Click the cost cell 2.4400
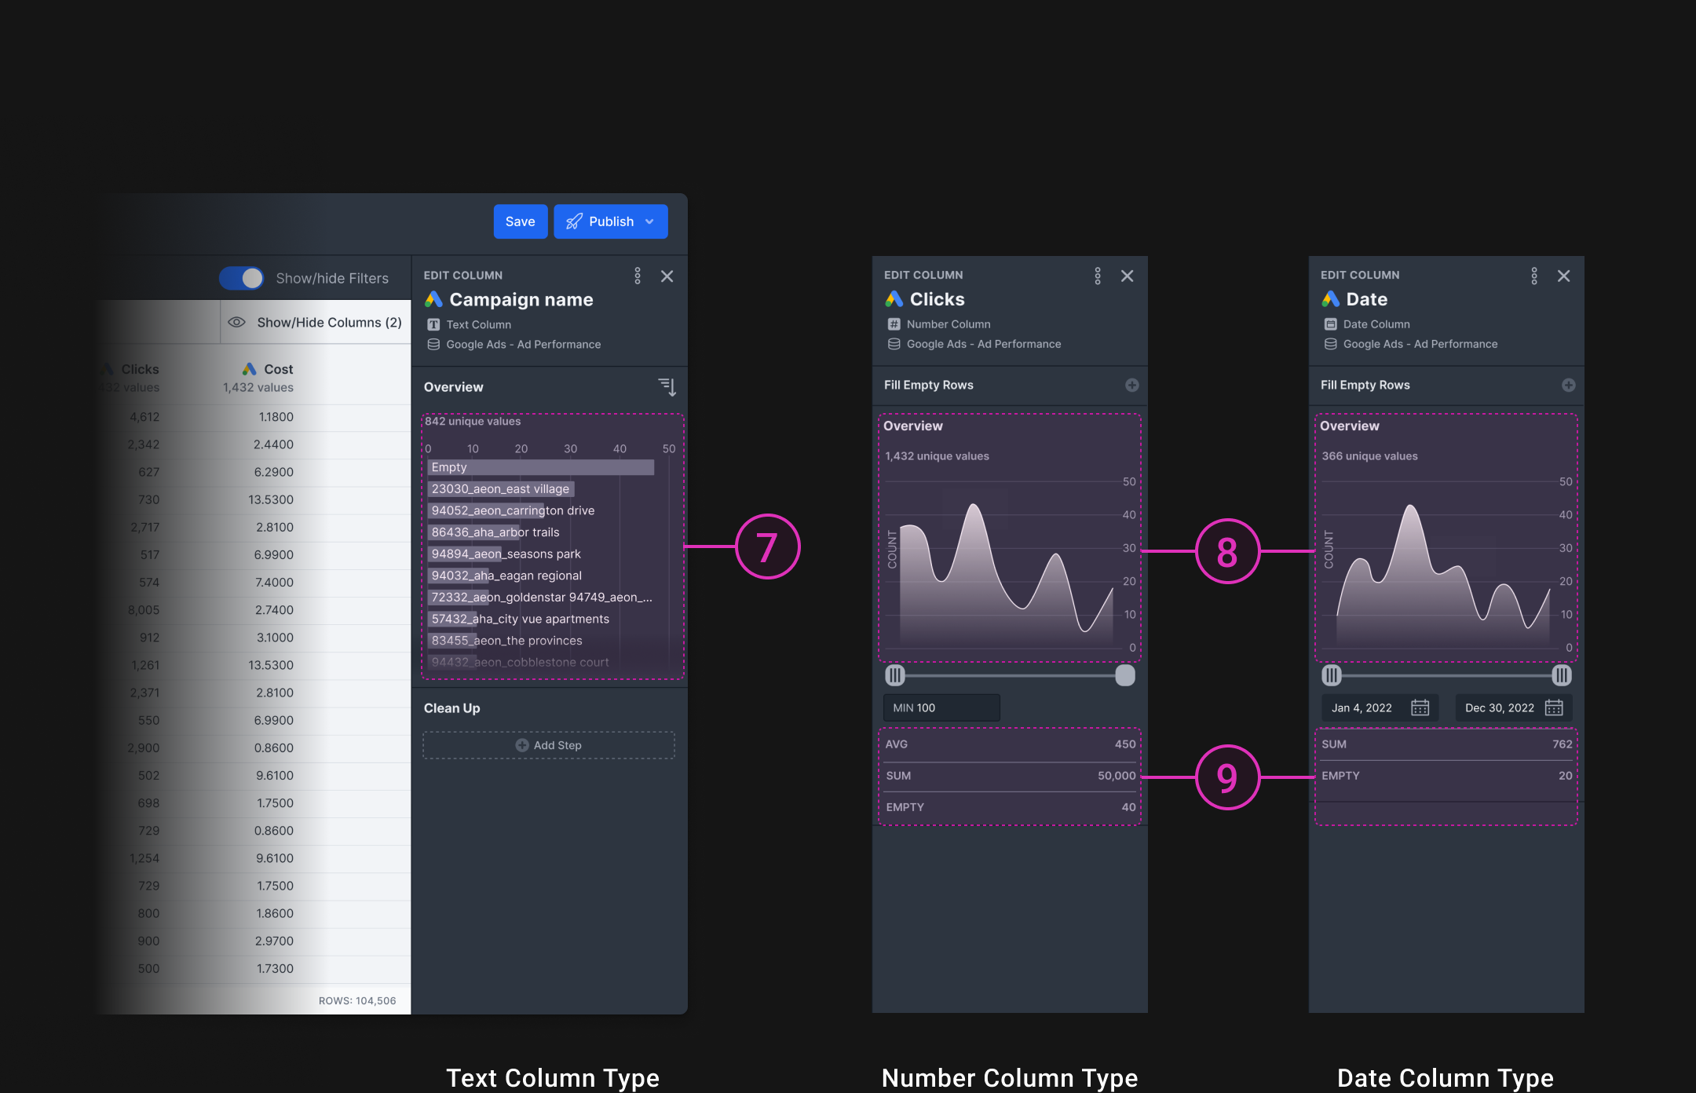Screen dimensions: 1696x1093 click(273, 444)
